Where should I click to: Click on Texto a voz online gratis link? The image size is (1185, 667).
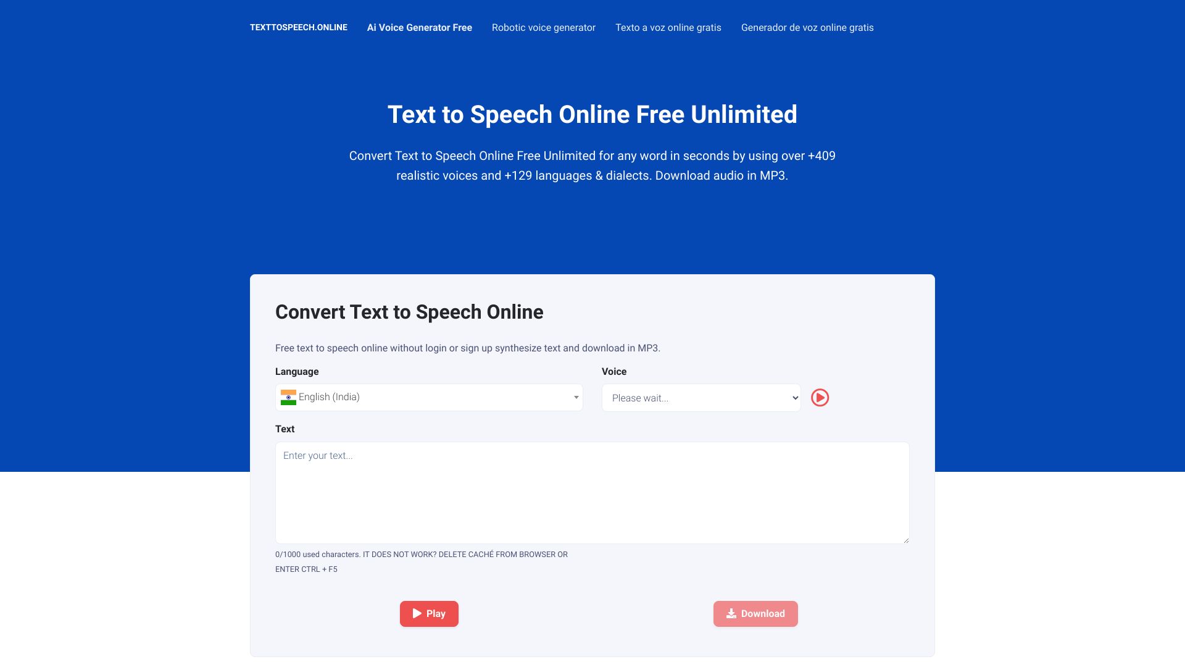click(x=668, y=28)
